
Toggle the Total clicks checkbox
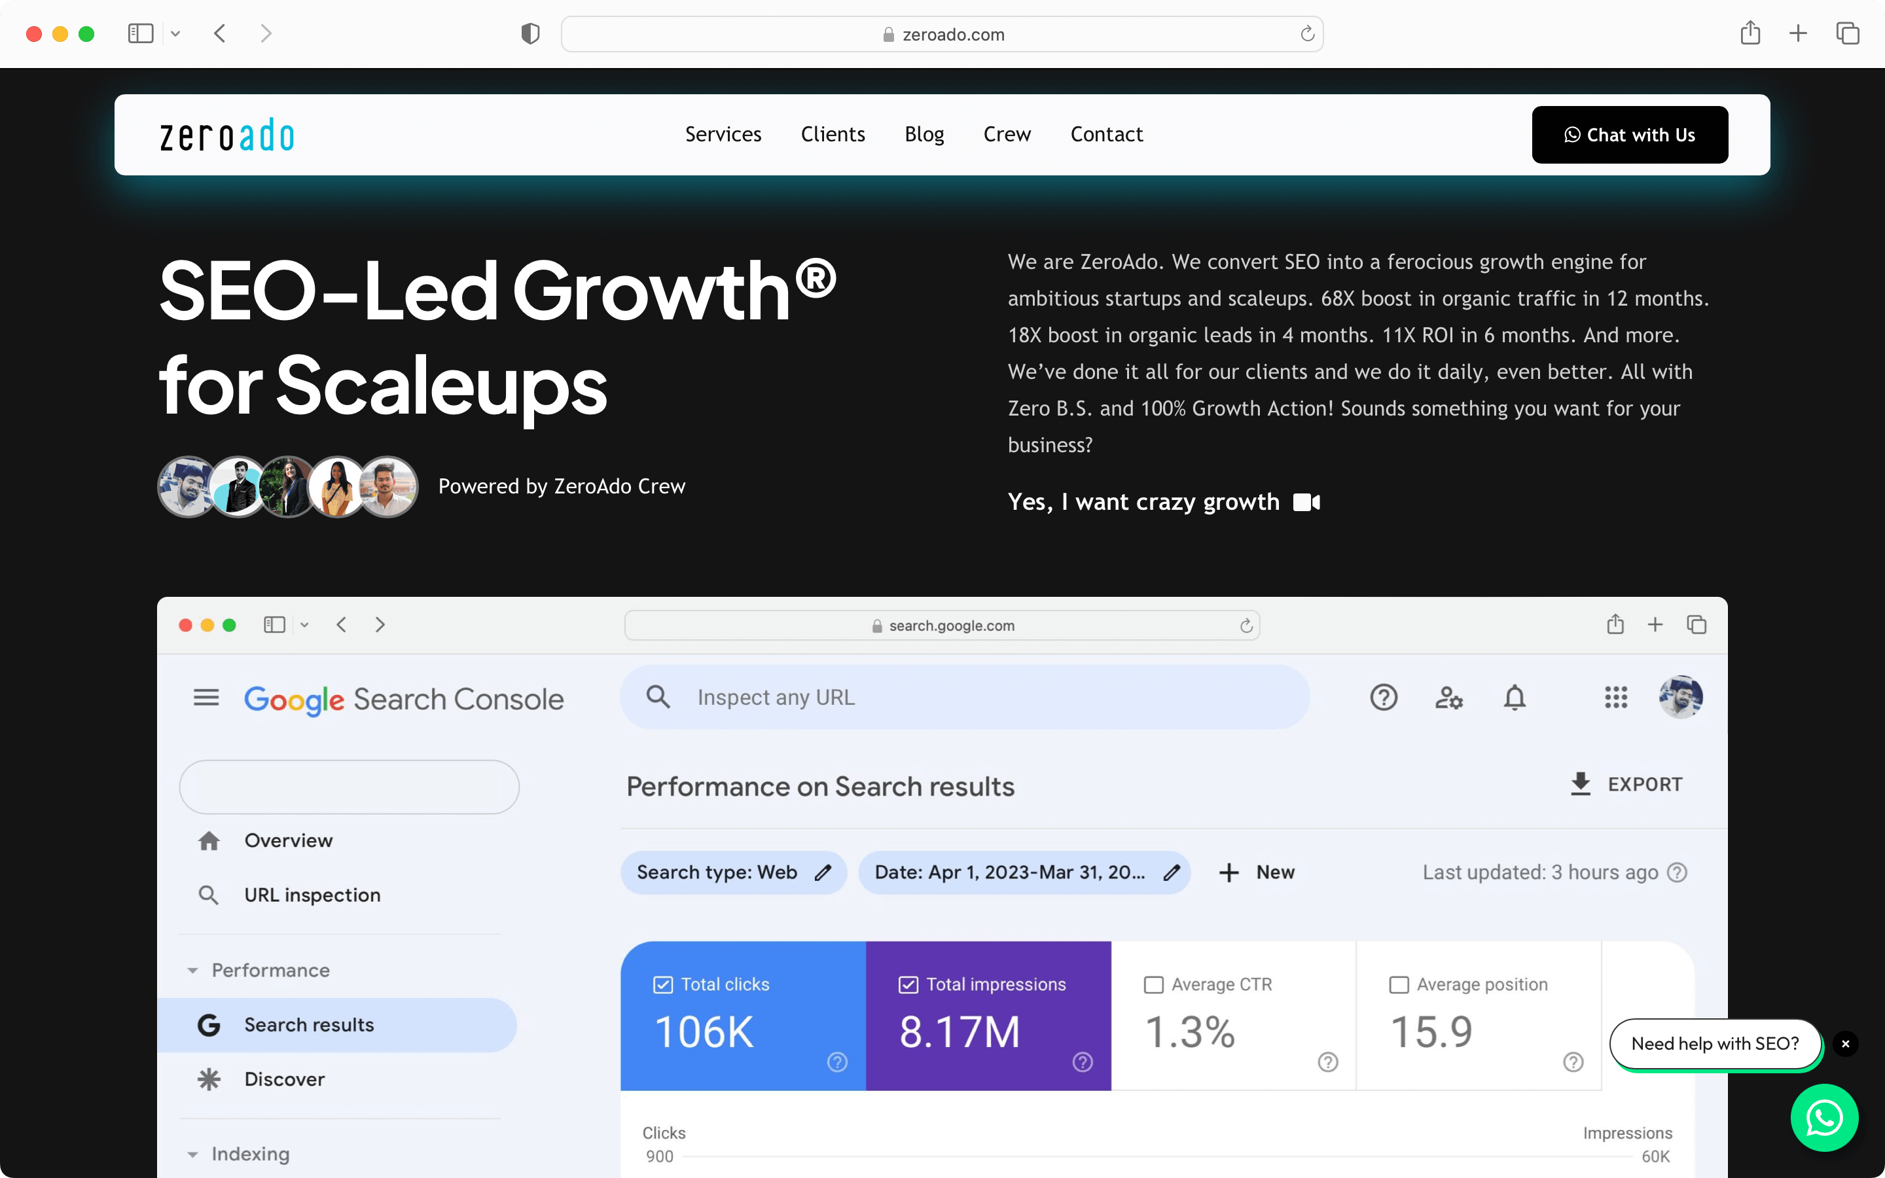(x=663, y=985)
